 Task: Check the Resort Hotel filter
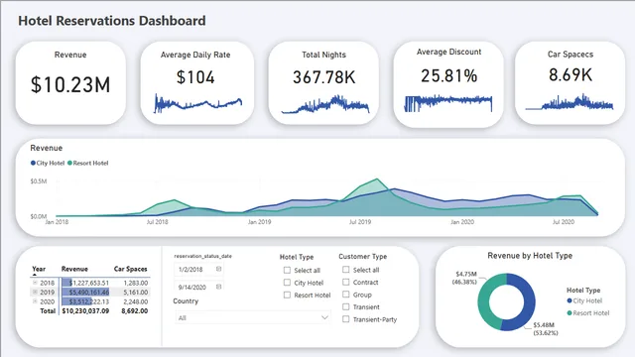[x=287, y=296]
